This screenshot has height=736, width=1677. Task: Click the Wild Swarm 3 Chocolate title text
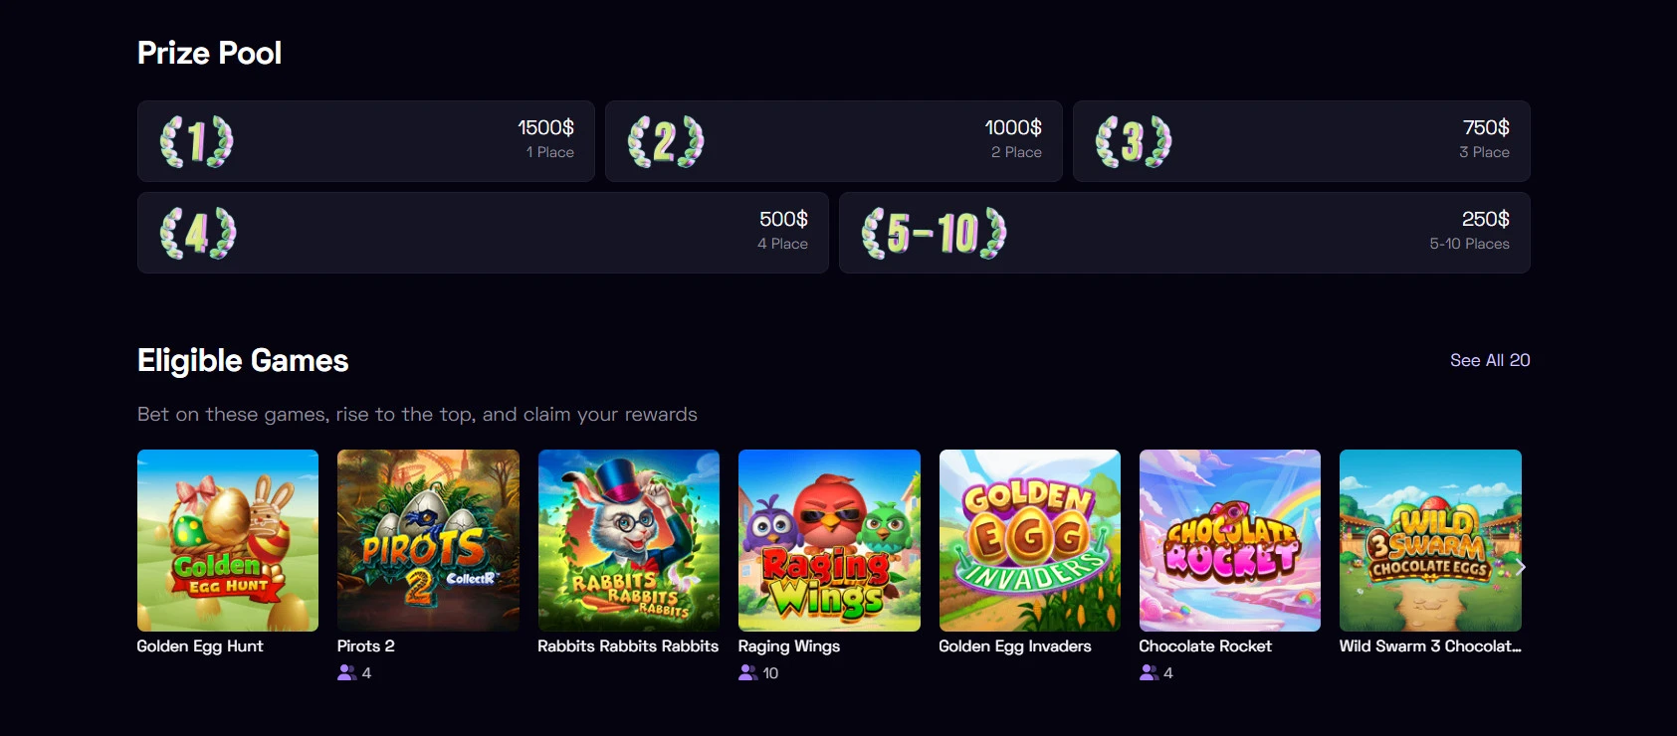click(1430, 646)
